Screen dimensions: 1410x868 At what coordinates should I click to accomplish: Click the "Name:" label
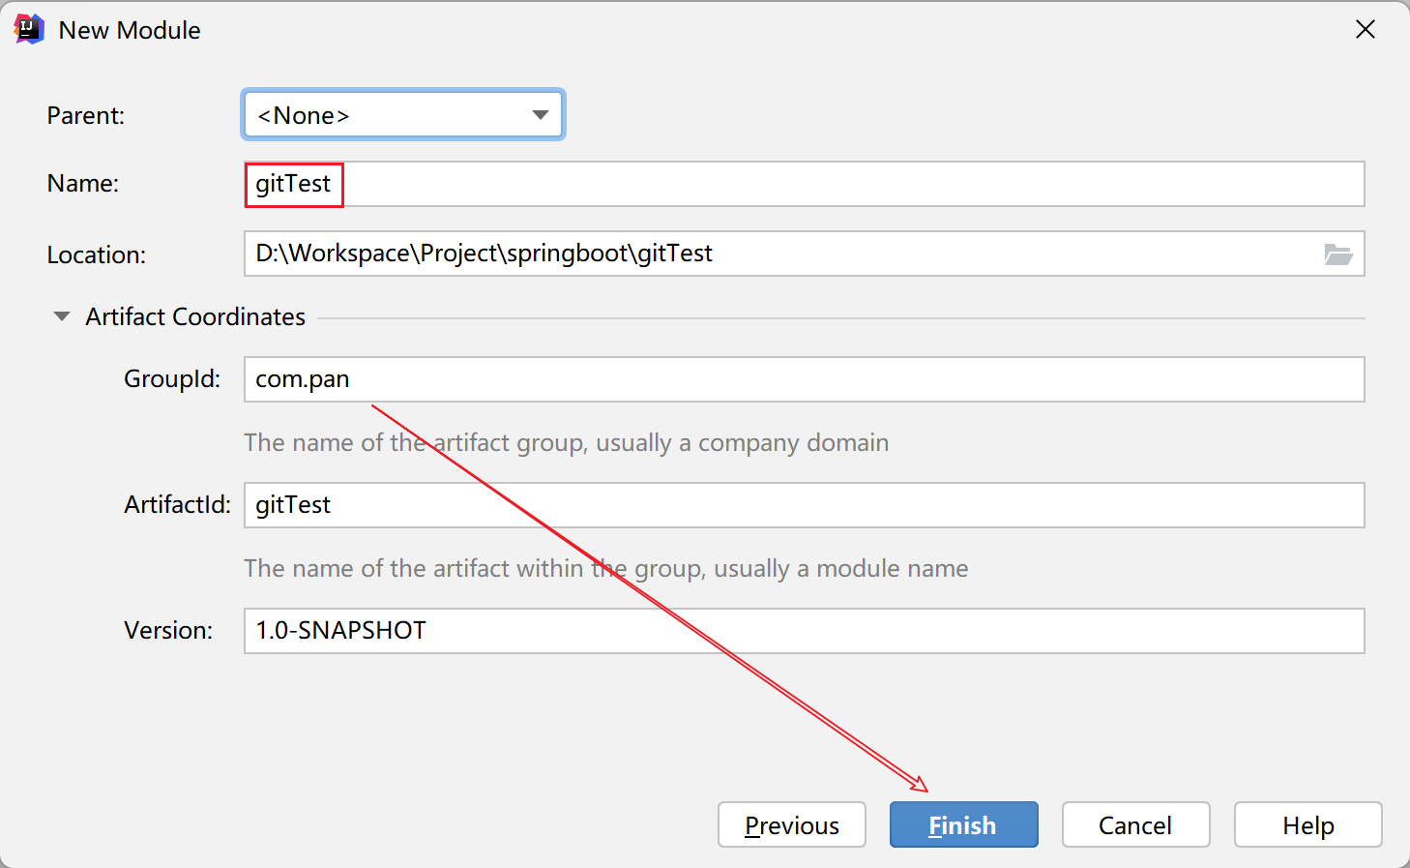point(83,183)
